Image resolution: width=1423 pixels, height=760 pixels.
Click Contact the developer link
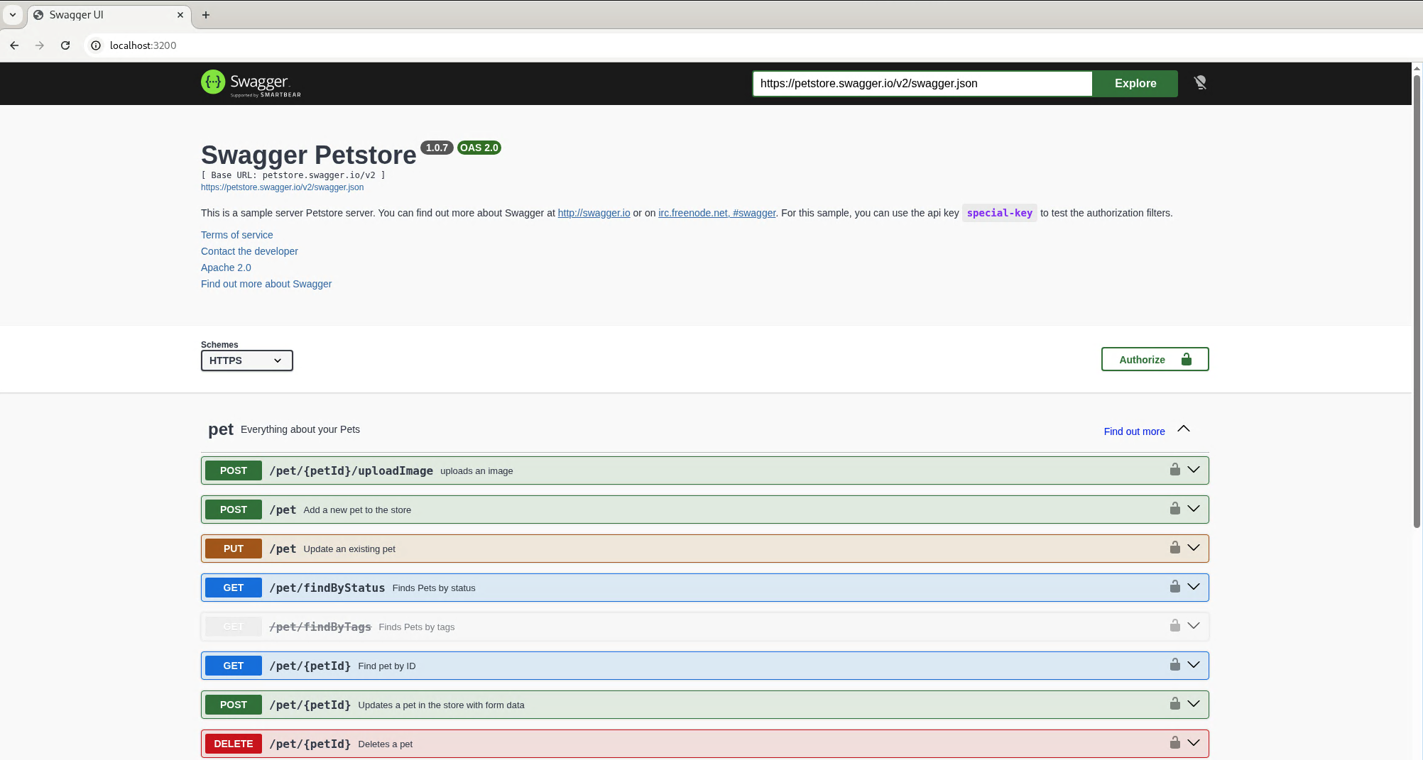tap(249, 251)
